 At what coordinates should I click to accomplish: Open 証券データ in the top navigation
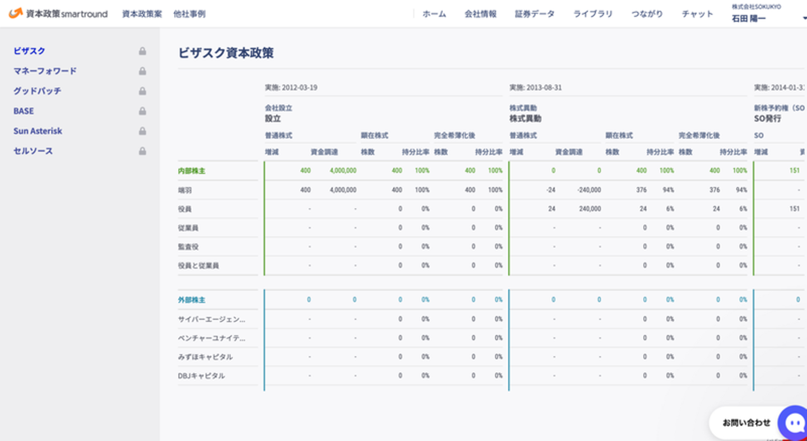click(535, 14)
